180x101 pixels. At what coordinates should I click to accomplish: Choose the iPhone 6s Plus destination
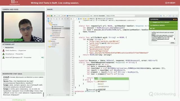point(71,16)
